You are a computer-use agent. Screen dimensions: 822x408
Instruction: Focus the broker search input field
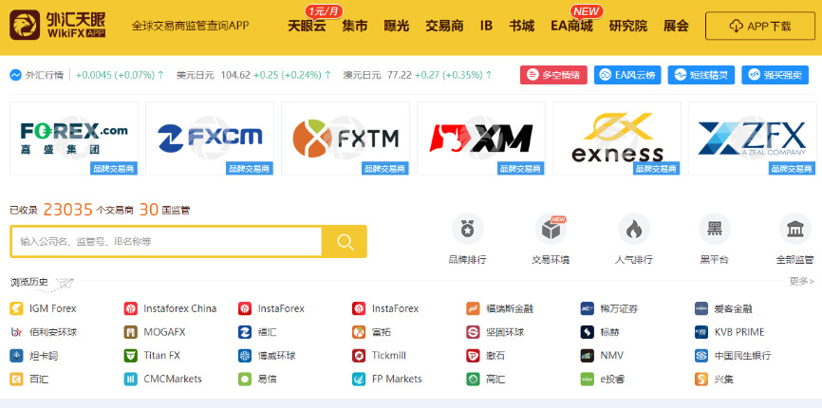[x=167, y=241]
